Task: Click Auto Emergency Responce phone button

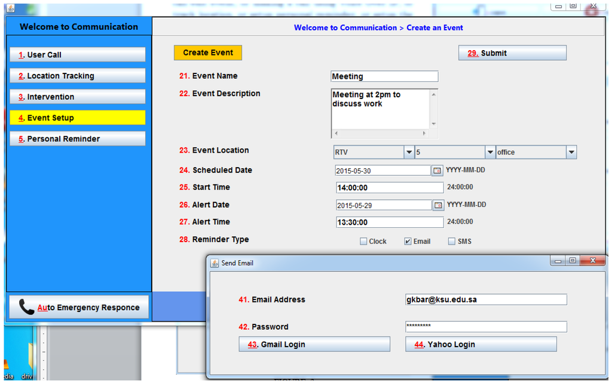Action: click(79, 307)
